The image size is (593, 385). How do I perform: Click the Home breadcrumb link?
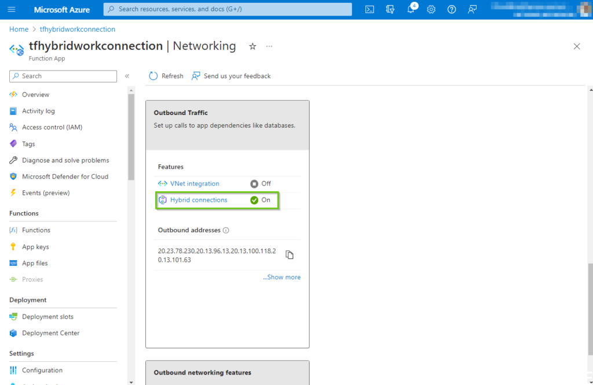(x=19, y=29)
